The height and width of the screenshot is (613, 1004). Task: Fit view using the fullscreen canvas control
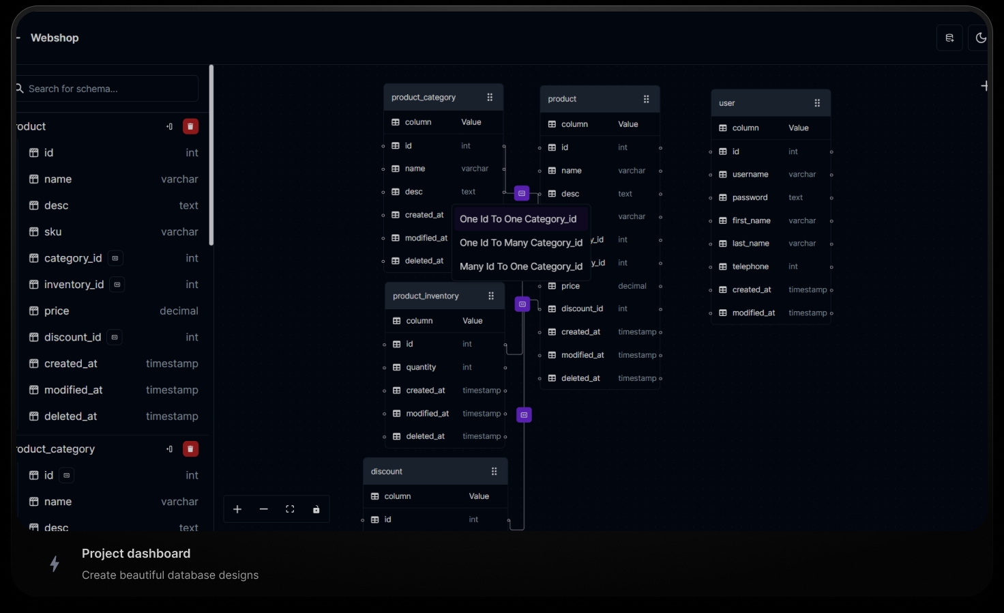(x=290, y=509)
